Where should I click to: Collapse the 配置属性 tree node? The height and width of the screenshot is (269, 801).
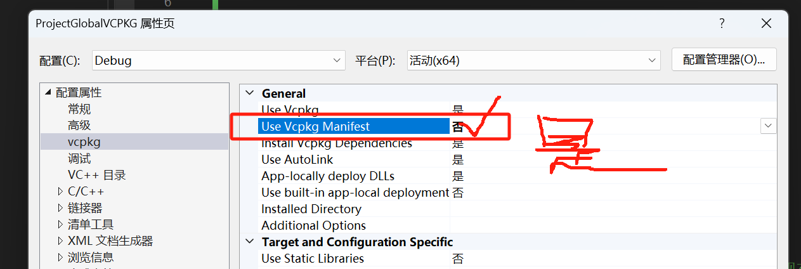[48, 93]
